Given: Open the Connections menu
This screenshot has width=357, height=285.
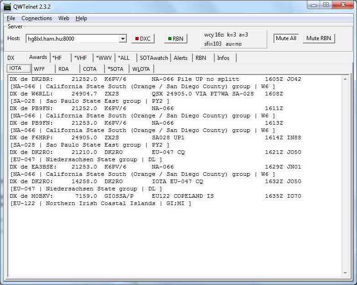Looking at the screenshot, I should 36,18.
